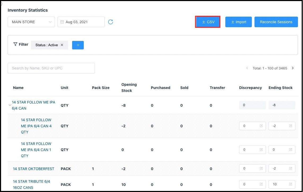Image resolution: width=303 pixels, height=192 pixels.
Task: Click the blue plus icon to add a filter
Action: coord(78,45)
